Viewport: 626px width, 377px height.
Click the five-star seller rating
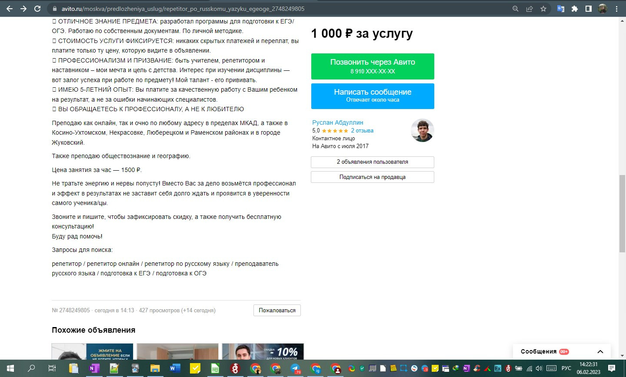[x=335, y=131]
